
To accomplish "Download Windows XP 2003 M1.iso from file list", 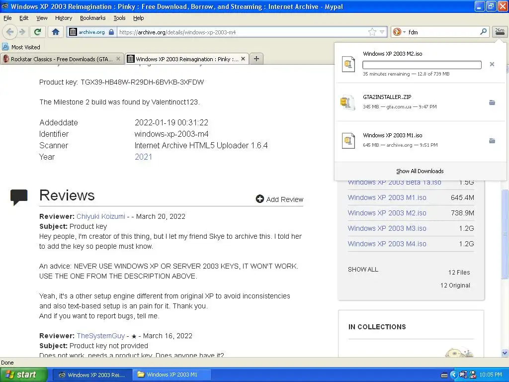I will pos(387,197).
